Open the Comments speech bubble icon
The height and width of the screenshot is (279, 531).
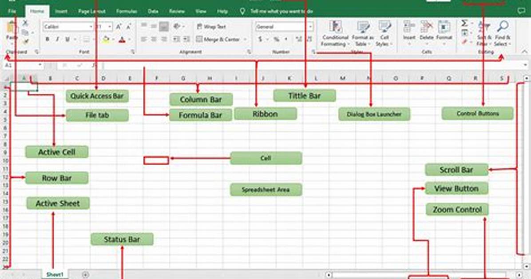tap(521, 11)
